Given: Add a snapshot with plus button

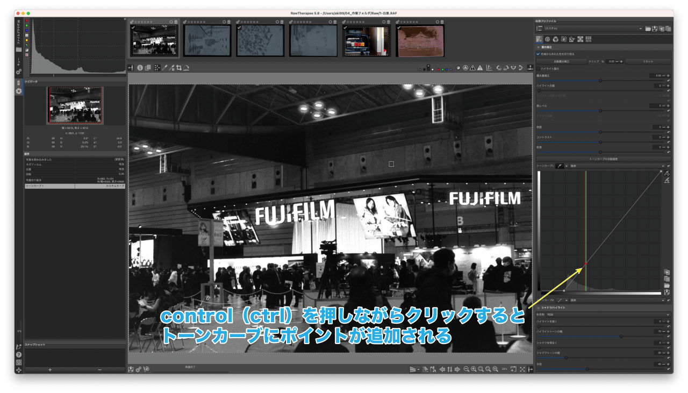Looking at the screenshot, I should click(x=50, y=369).
